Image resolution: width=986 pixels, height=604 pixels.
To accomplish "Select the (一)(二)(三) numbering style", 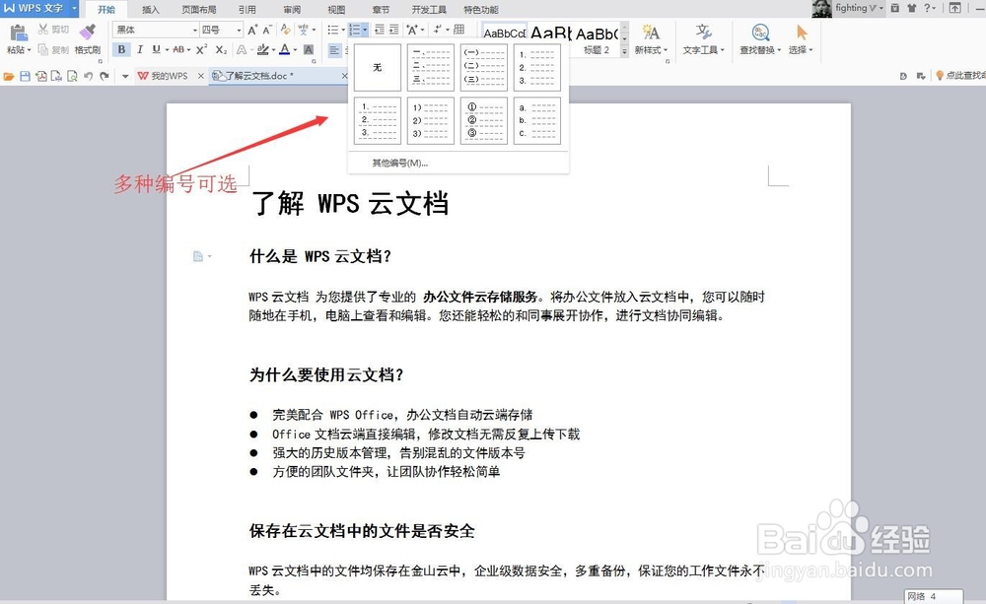I will point(483,67).
